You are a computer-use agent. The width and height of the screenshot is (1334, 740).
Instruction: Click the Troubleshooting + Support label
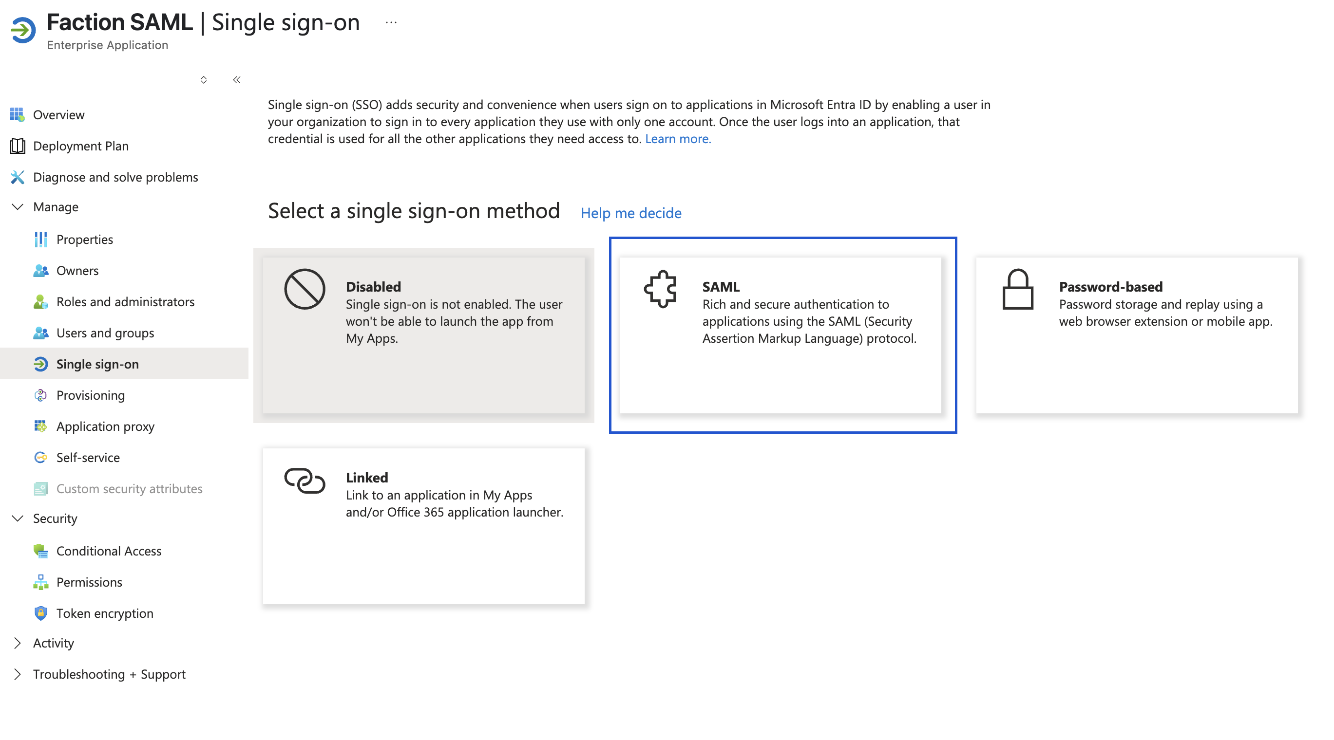(109, 674)
